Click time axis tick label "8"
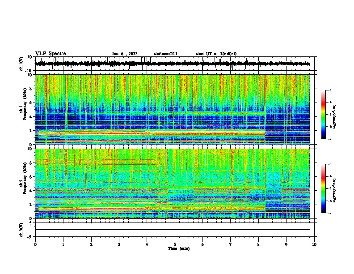The image size is (354, 274). tap(258, 244)
